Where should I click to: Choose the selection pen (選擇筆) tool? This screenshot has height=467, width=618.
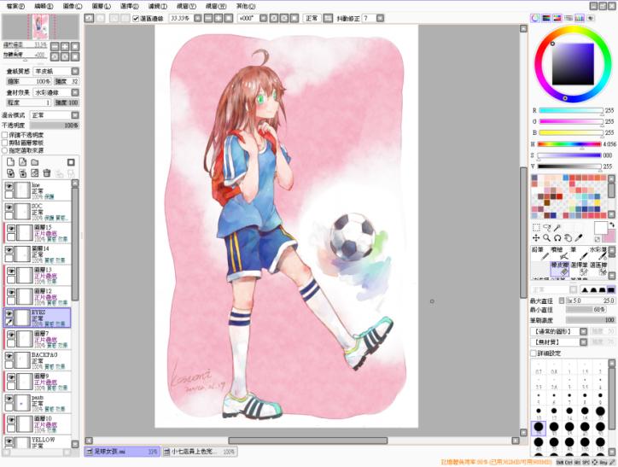coord(579,268)
